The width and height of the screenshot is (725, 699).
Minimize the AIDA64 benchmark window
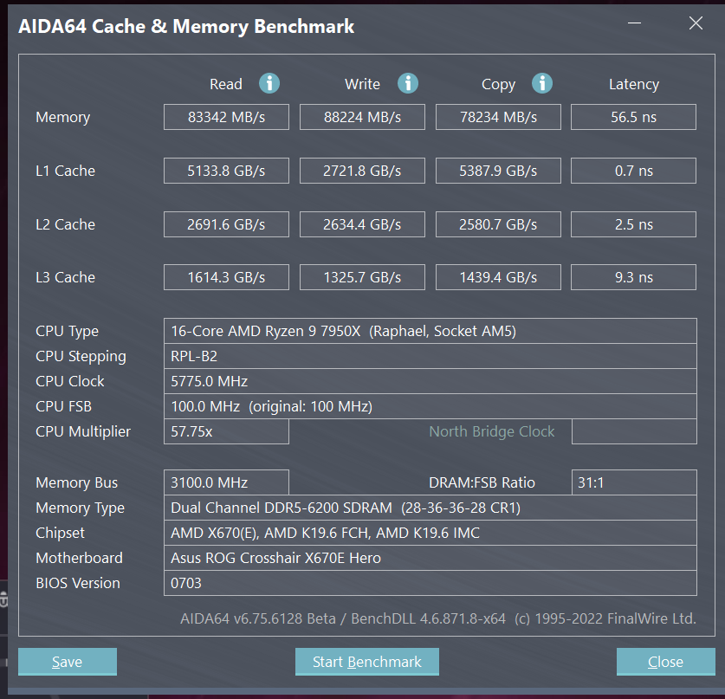point(634,23)
